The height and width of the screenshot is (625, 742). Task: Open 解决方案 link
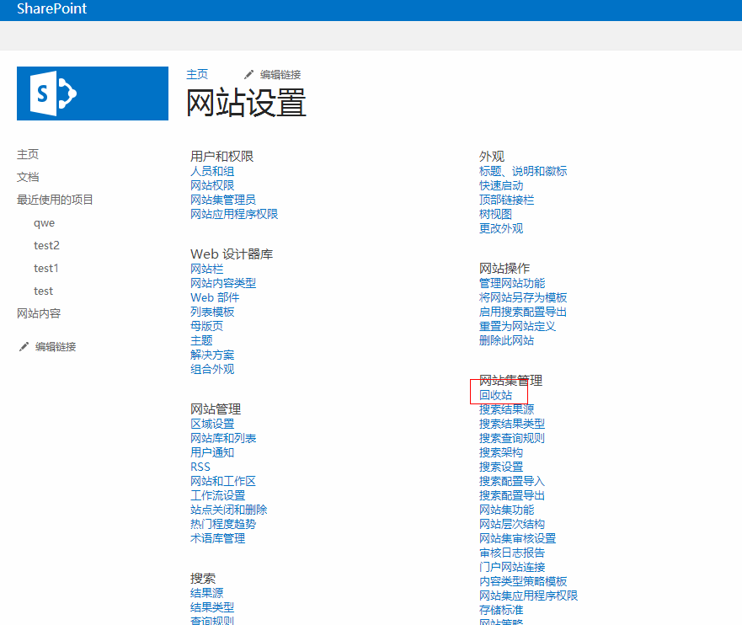[212, 355]
